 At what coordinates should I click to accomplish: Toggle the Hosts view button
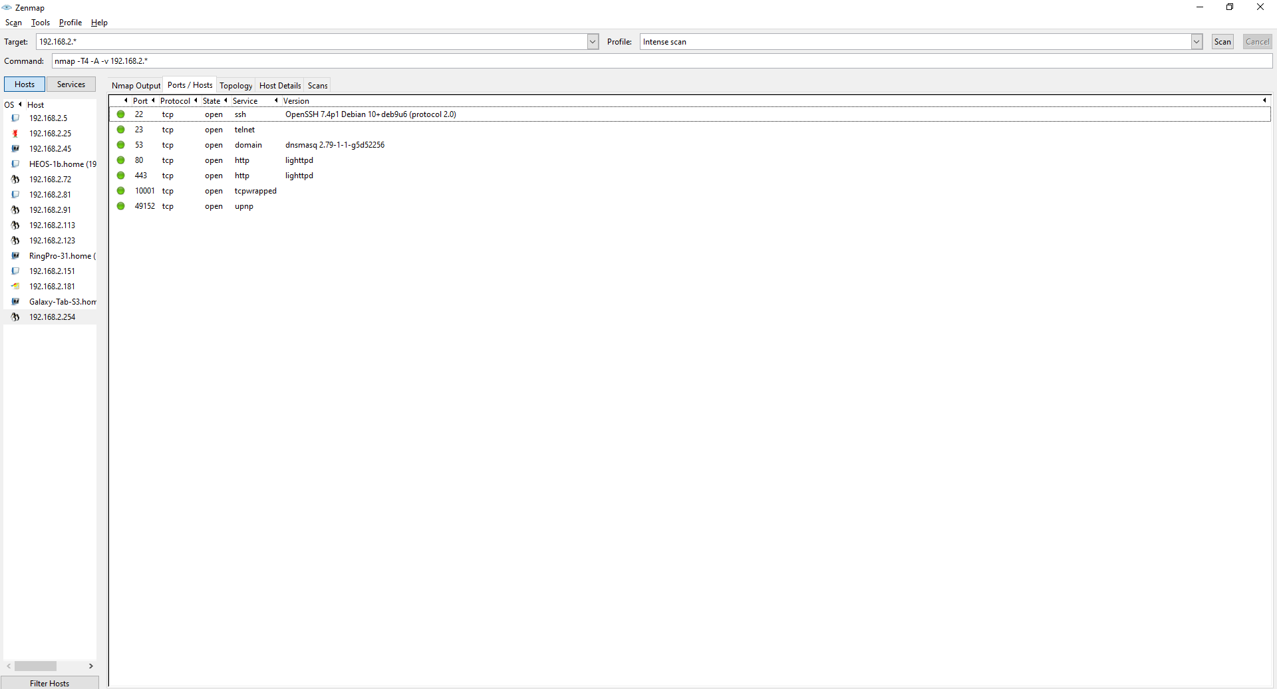click(x=25, y=84)
